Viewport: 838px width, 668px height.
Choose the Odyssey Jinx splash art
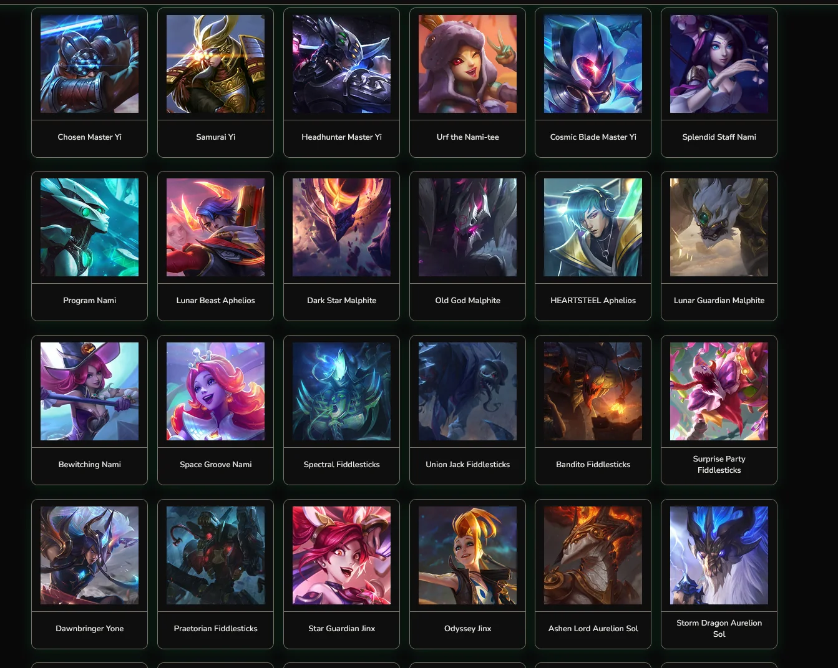467,555
